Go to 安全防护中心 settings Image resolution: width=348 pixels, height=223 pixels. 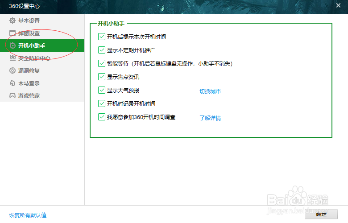click(x=42, y=58)
